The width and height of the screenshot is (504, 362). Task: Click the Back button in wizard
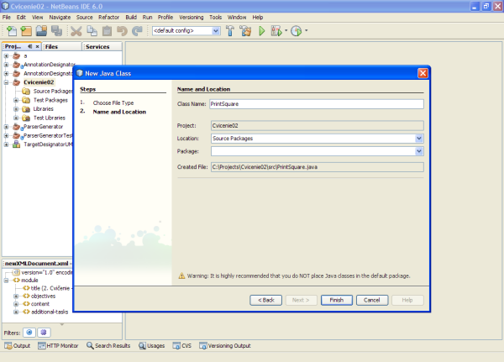pos(265,300)
